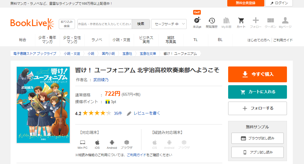304x164 pixels.
Task: Click the Android icon under 対応端末
Action: (x=112, y=143)
